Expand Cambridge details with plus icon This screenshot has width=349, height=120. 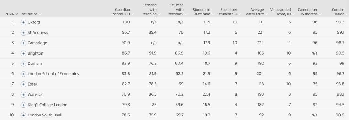pyautogui.click(x=23, y=43)
